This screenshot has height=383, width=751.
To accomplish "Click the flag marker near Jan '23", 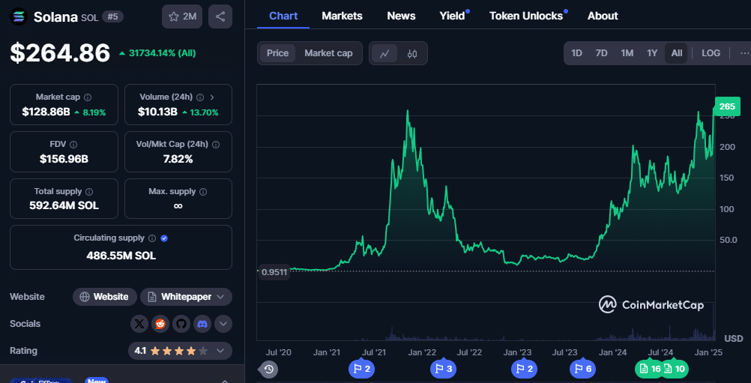I will [524, 369].
